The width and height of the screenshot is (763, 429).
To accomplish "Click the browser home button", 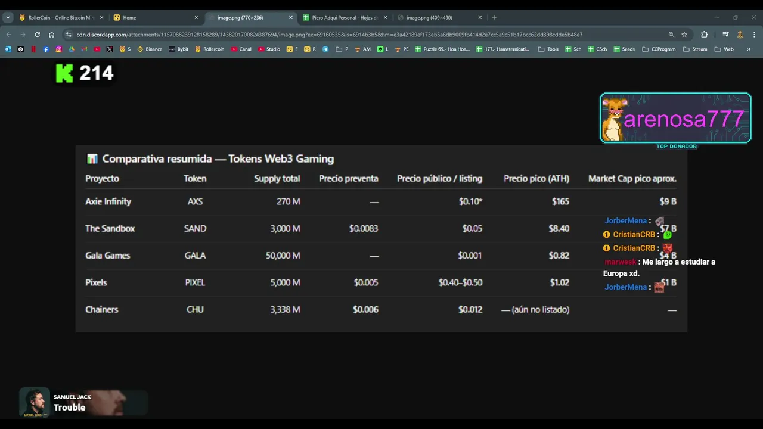I will click(x=52, y=35).
